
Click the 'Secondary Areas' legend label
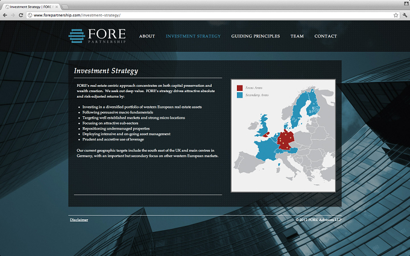(x=257, y=95)
